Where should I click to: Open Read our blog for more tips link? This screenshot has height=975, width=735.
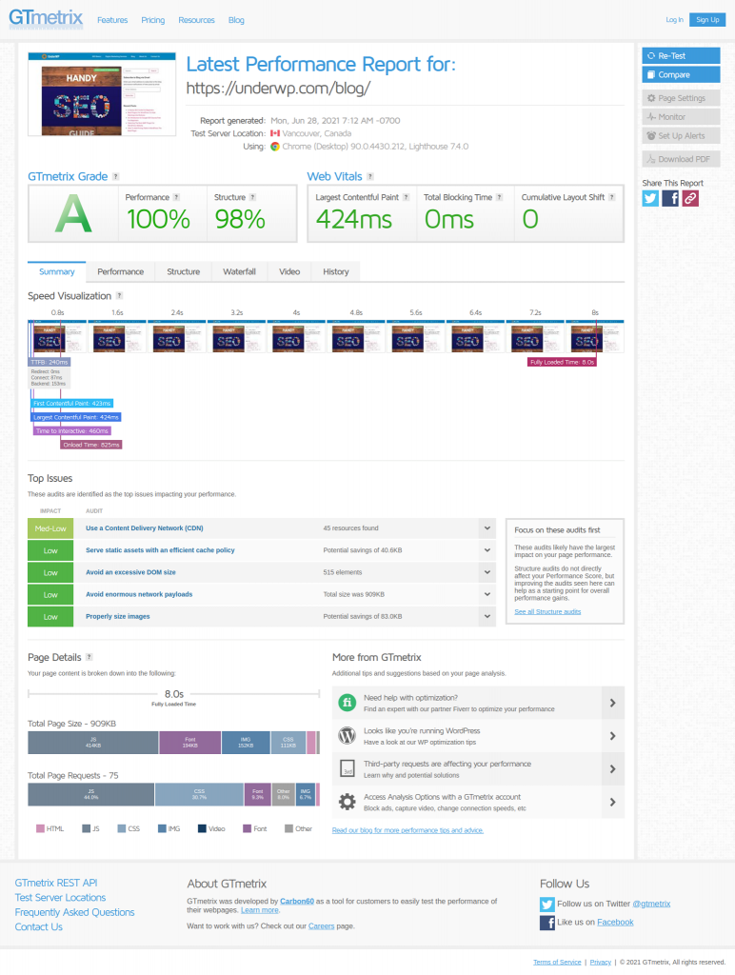[407, 830]
